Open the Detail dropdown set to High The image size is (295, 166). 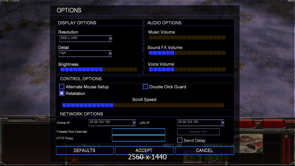[85, 53]
